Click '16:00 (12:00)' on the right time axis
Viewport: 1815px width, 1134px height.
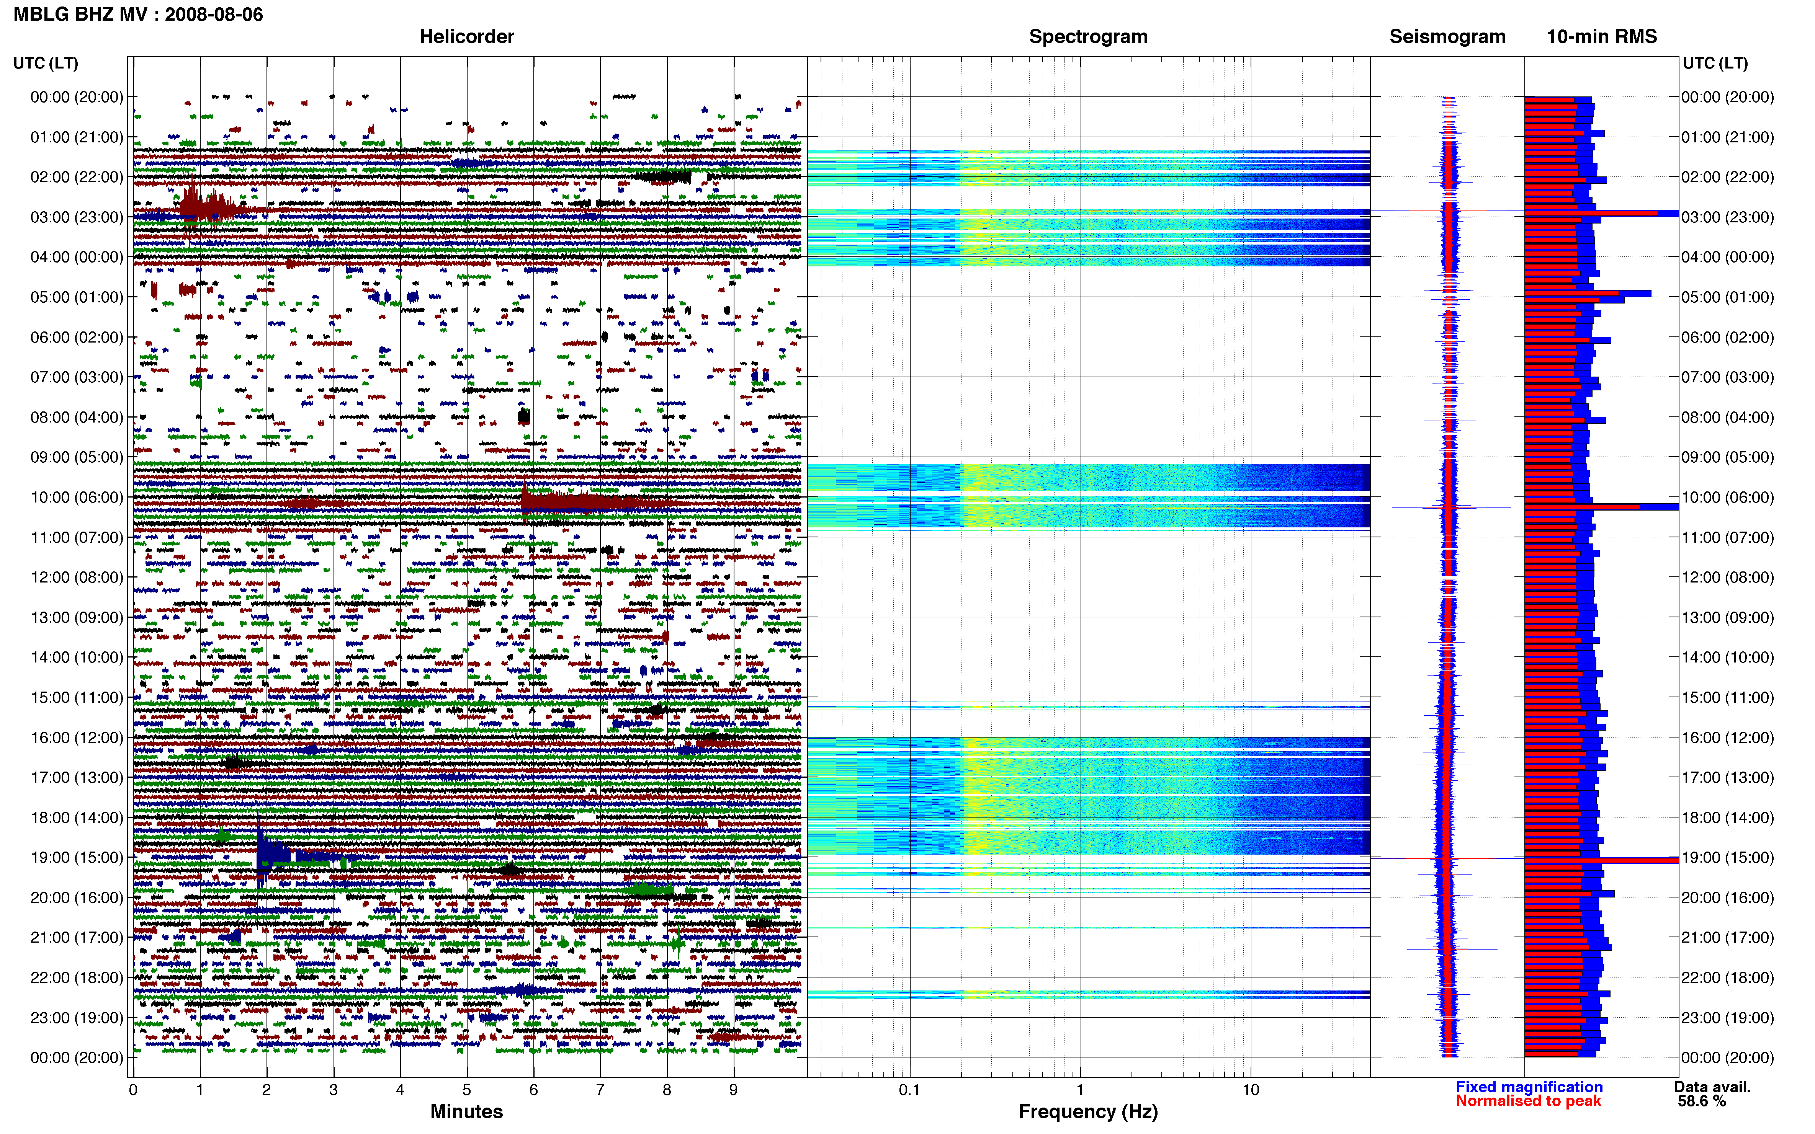1727,737
